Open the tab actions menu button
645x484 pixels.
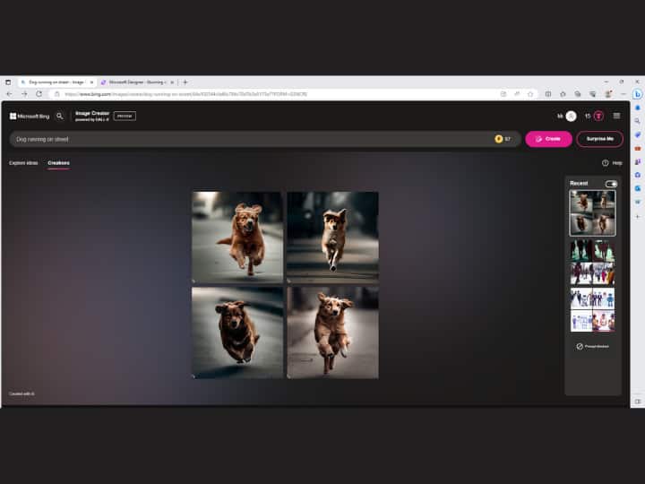click(x=8, y=82)
